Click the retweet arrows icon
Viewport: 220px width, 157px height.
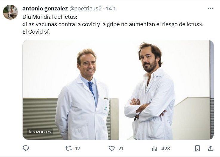[69, 148]
